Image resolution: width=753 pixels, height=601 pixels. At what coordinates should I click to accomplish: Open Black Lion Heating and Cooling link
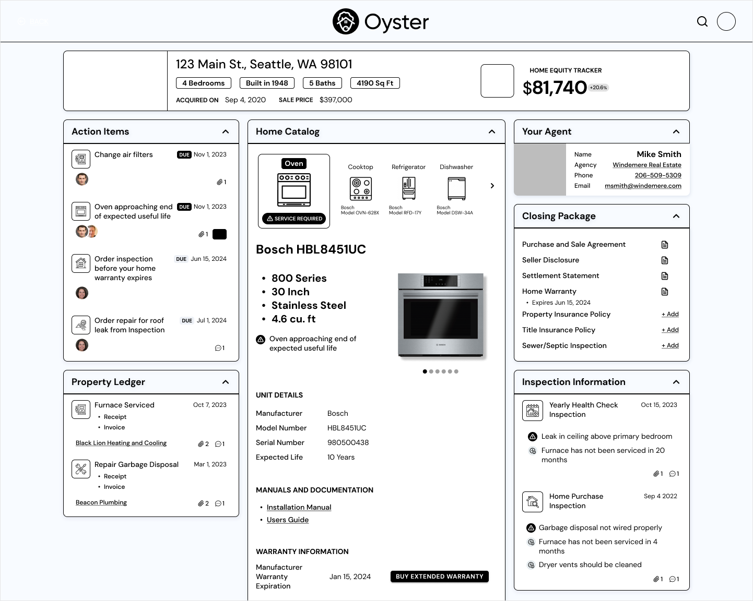121,443
